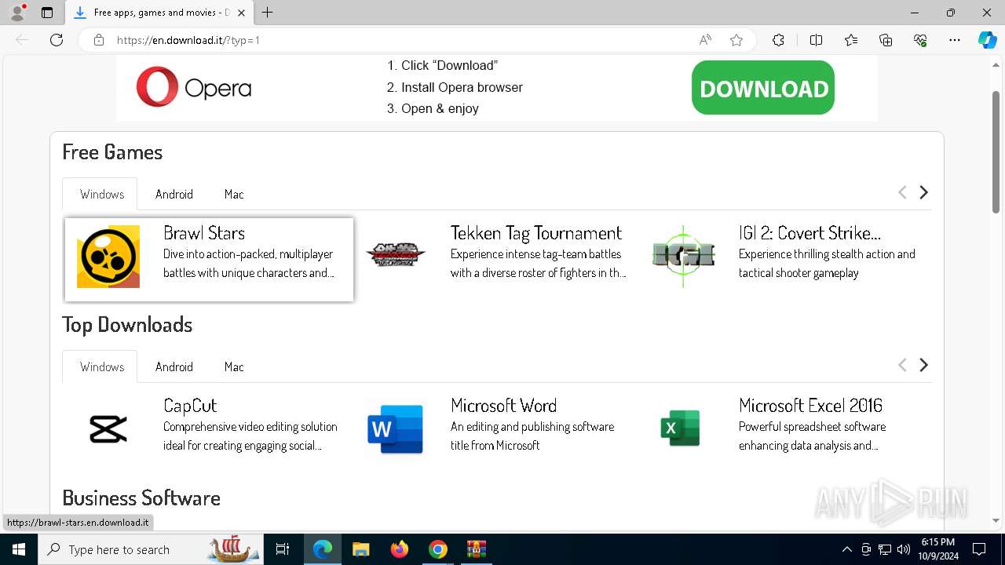Open WinRAR from taskbar
Image resolution: width=1005 pixels, height=565 pixels.
[x=477, y=549]
